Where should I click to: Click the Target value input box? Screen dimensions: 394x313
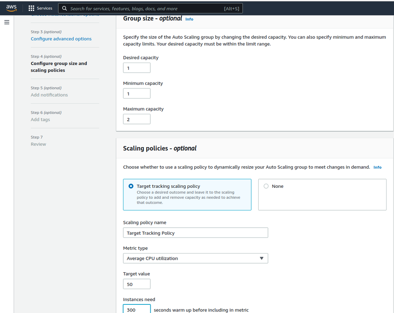coord(137,284)
